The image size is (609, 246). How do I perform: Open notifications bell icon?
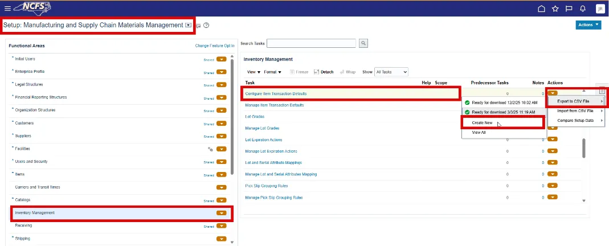coord(583,9)
